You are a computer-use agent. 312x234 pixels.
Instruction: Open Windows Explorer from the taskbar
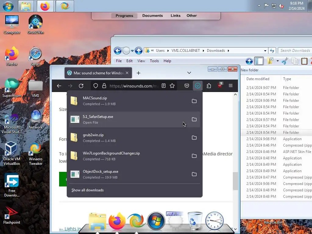26,6
